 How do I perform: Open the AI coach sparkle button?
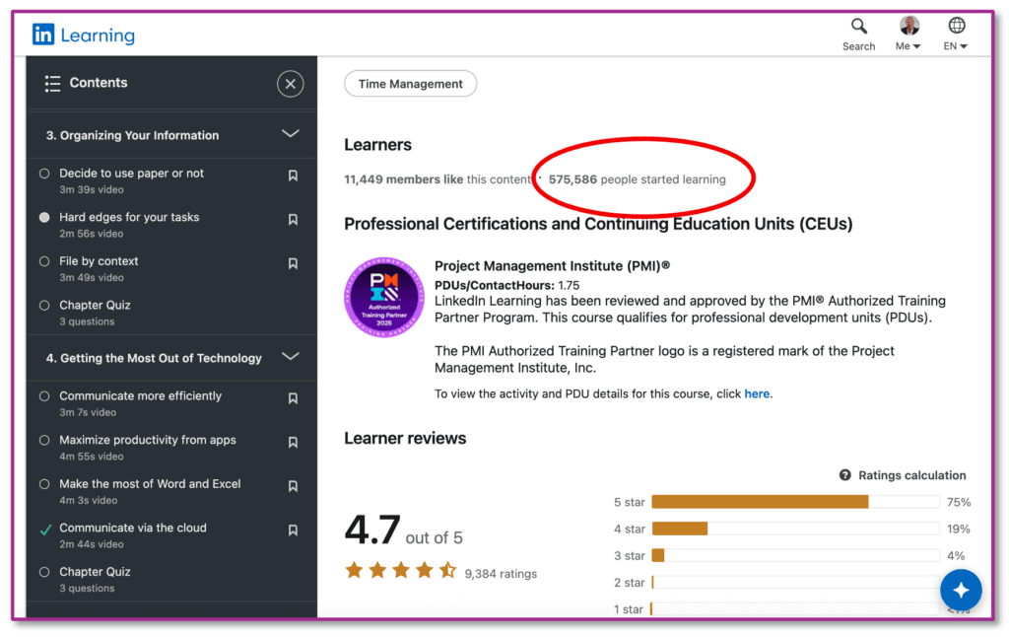pos(961,590)
